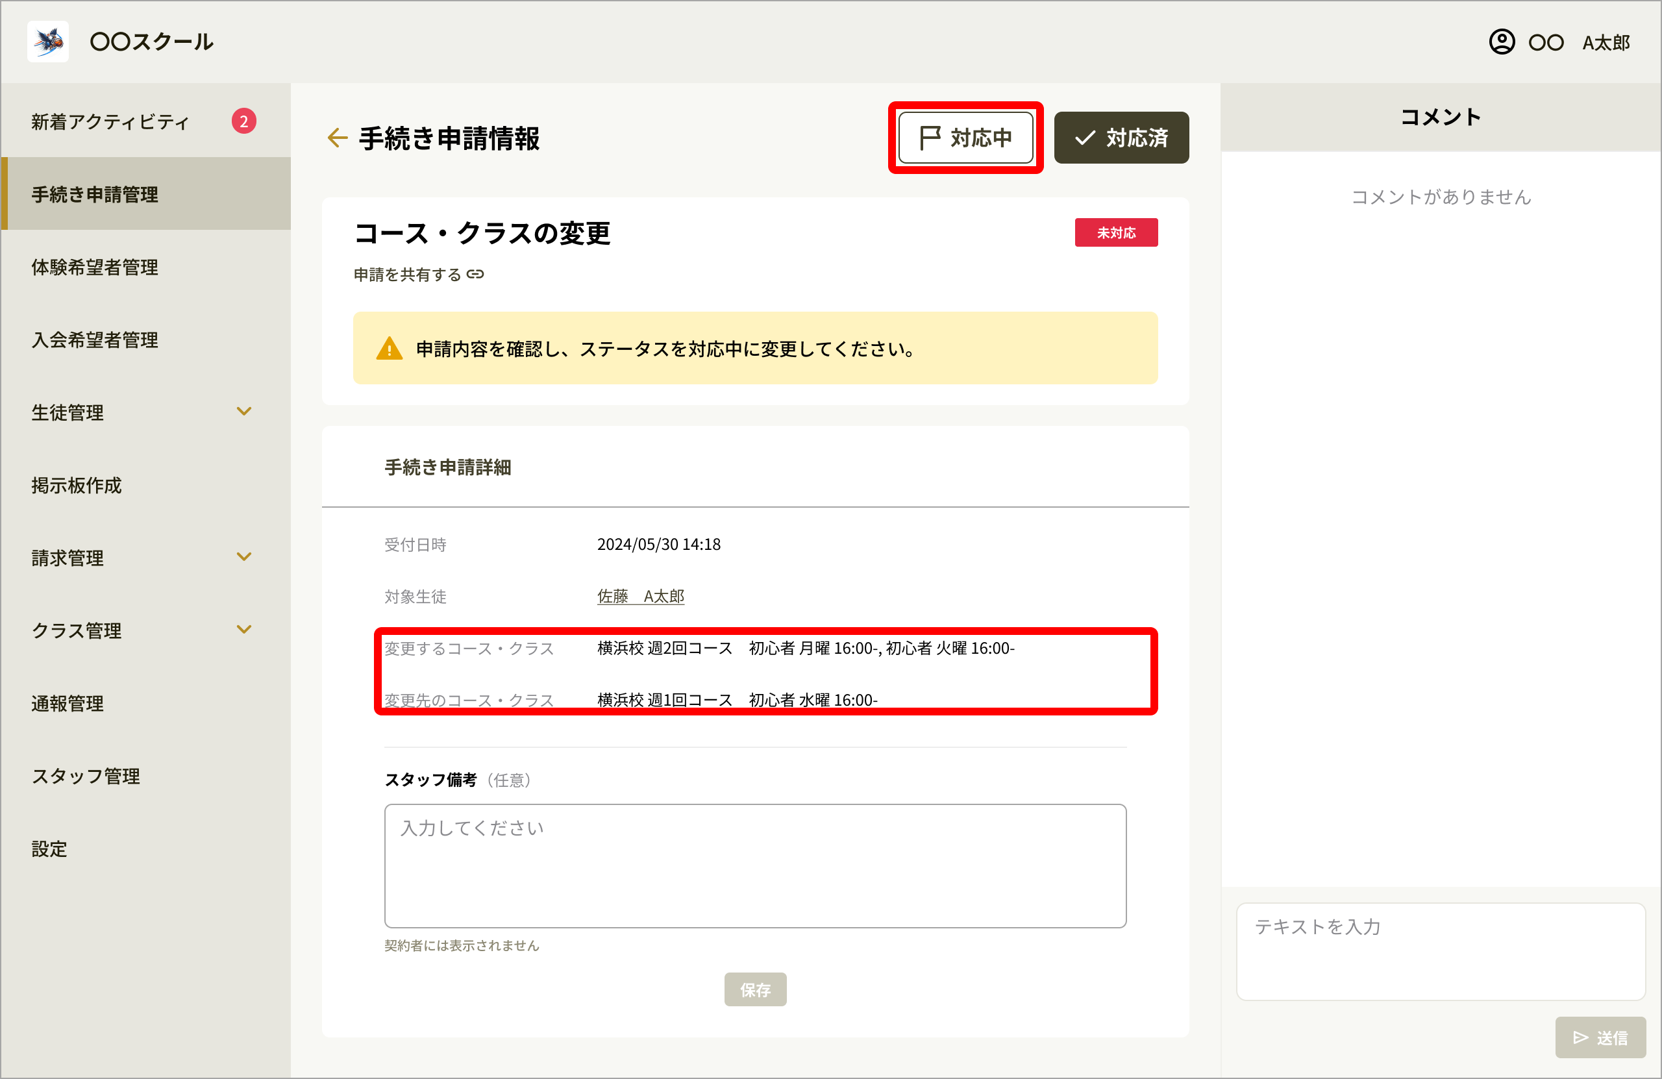Go back using the left arrow icon
Image resolution: width=1662 pixels, height=1079 pixels.
coord(338,138)
